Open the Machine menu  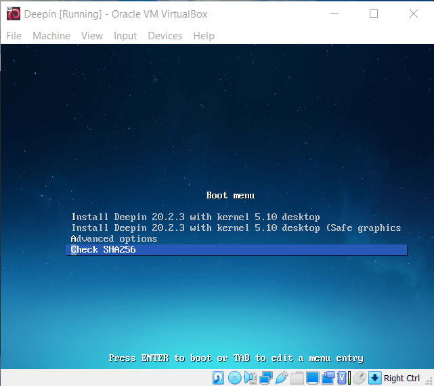pyautogui.click(x=51, y=36)
